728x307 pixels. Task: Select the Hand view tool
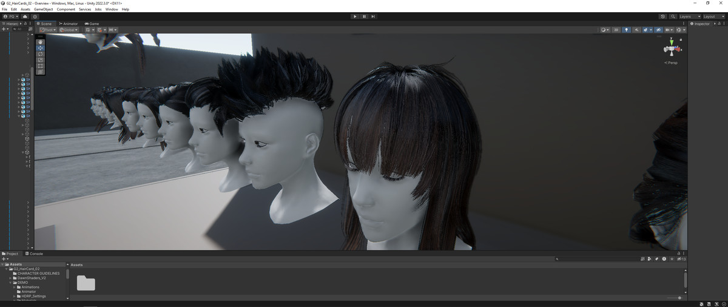point(40,42)
